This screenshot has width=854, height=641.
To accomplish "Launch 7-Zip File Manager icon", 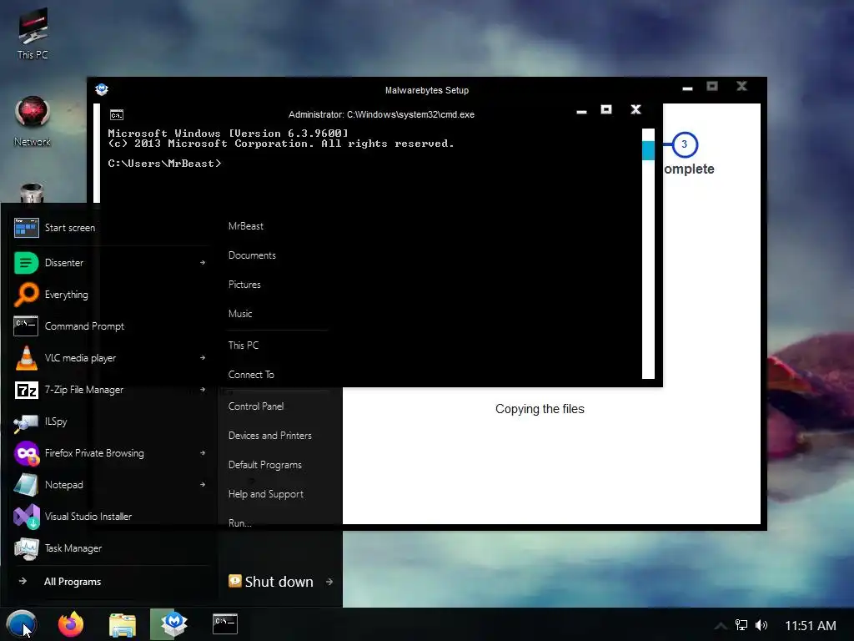I will coord(26,390).
